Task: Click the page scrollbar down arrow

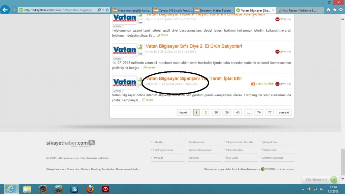Action: pos(343,179)
